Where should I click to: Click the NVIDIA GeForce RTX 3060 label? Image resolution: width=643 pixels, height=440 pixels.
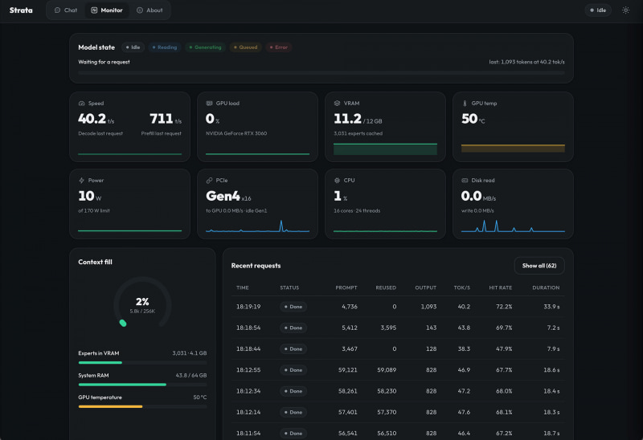(236, 133)
